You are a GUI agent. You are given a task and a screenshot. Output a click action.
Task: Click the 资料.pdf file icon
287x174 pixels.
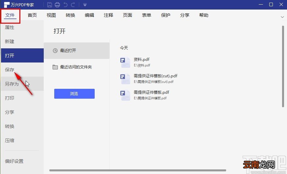[x=125, y=62]
